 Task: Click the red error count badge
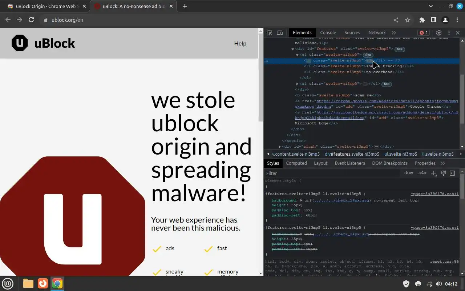click(424, 33)
